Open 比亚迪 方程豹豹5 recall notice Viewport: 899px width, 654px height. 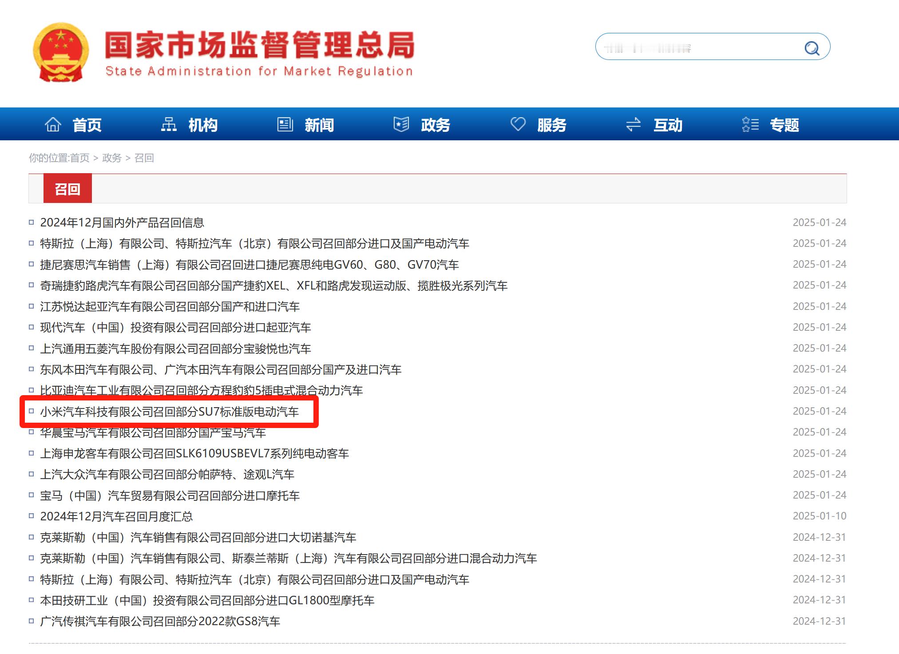[201, 390]
